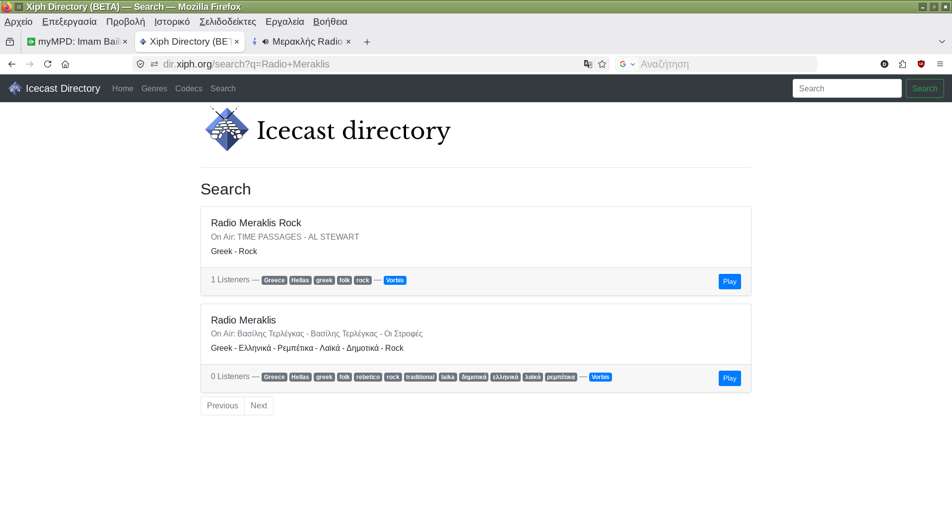Screen dimensions: 952x520
Task: Click the green Search button
Action: point(924,88)
